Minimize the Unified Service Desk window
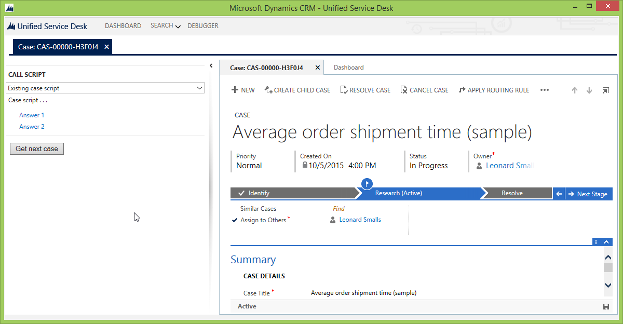The width and height of the screenshot is (623, 324). (x=575, y=8)
